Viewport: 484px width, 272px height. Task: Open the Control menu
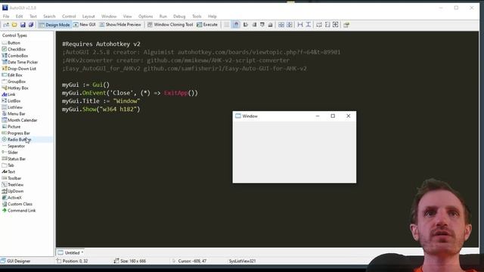point(69,17)
